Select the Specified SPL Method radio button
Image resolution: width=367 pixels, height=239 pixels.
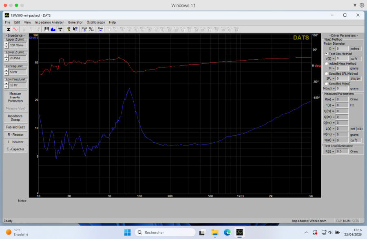[x=326, y=74]
